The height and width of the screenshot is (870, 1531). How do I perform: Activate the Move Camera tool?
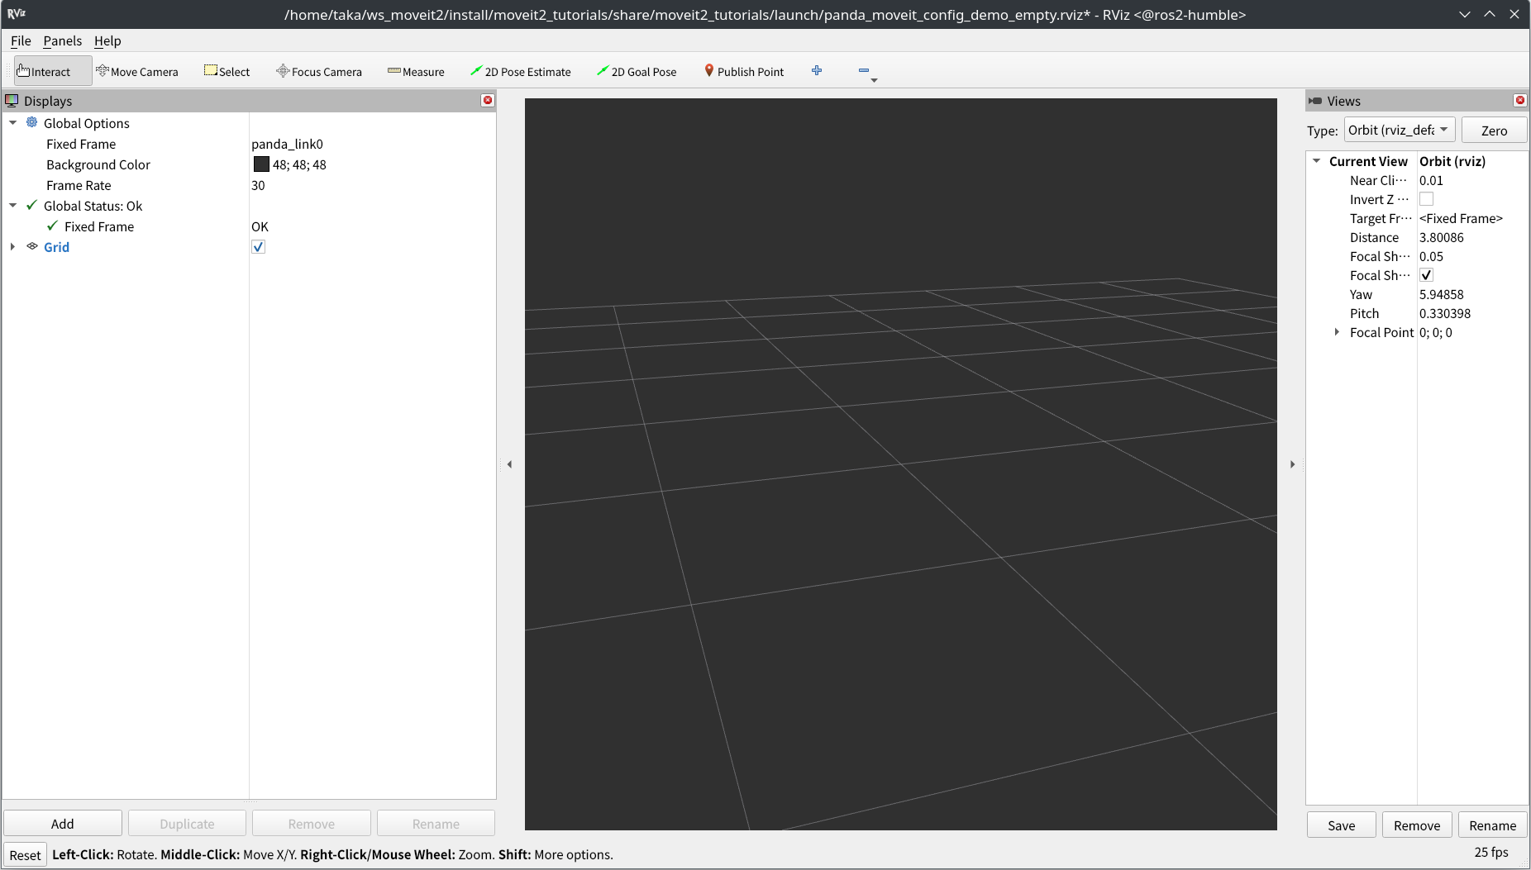pyautogui.click(x=137, y=71)
